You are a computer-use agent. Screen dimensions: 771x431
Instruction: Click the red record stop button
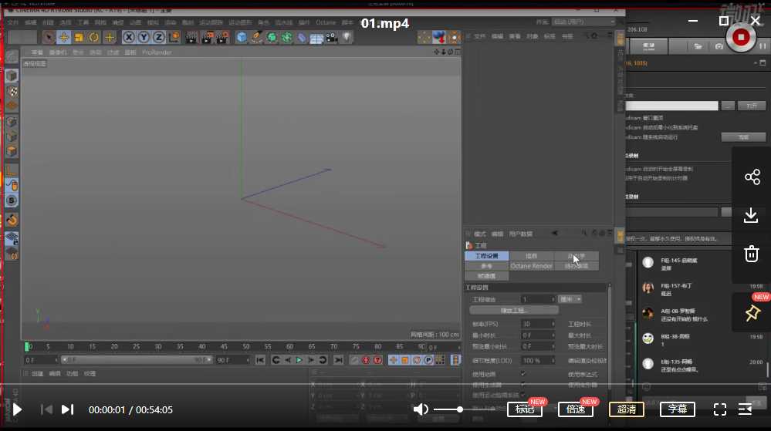(x=741, y=36)
